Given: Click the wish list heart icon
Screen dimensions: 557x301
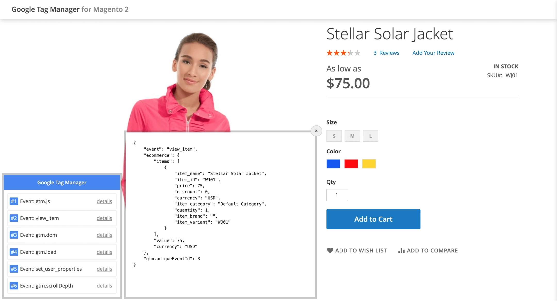Looking at the screenshot, I should tap(330, 250).
